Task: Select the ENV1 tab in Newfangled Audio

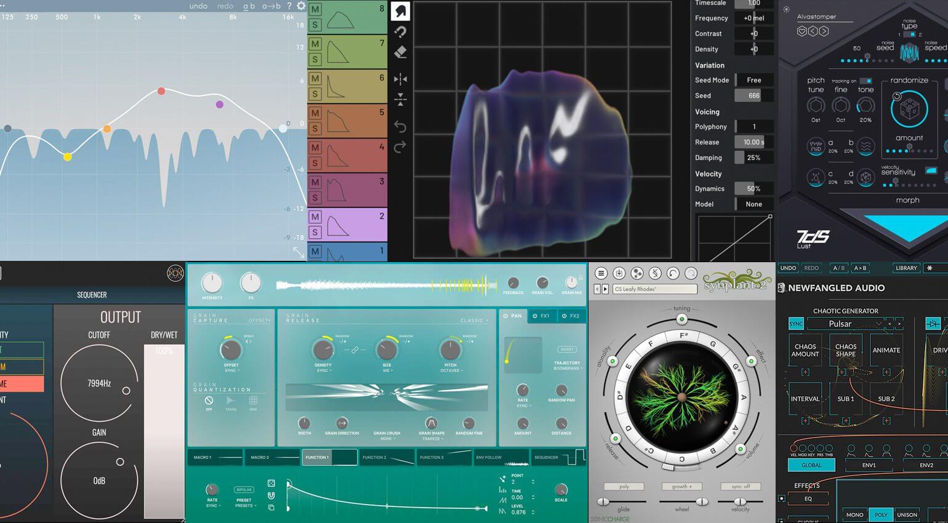Action: click(869, 465)
